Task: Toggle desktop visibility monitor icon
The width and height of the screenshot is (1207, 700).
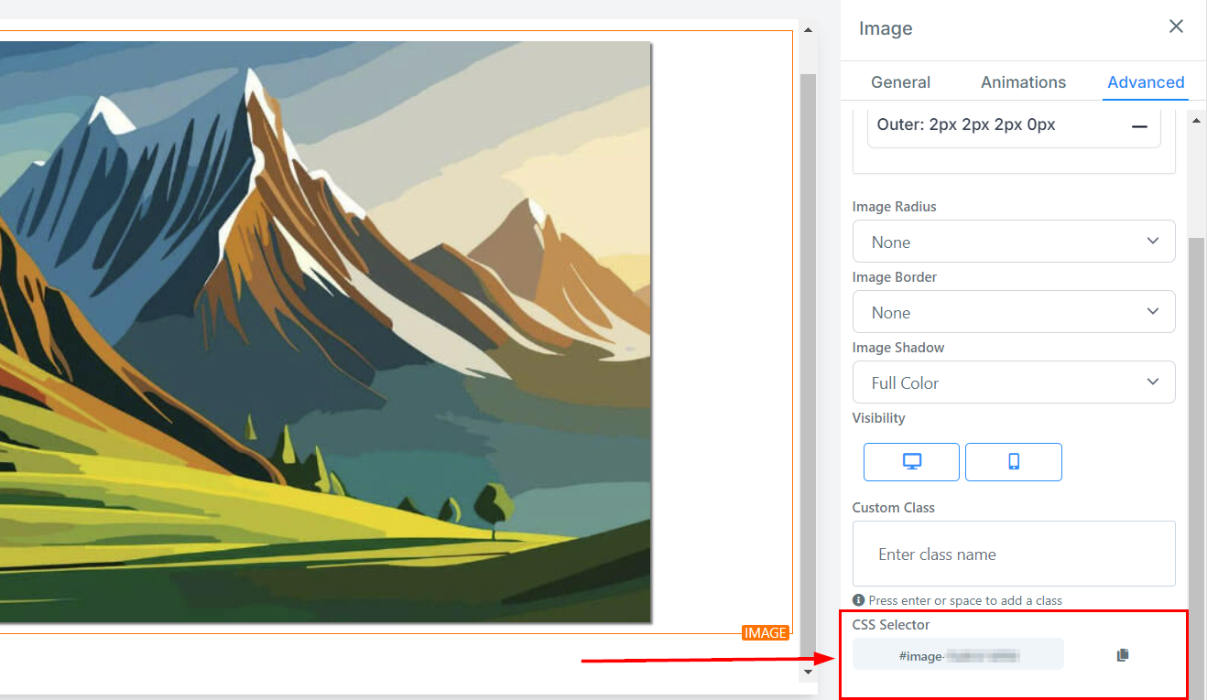Action: click(x=911, y=462)
